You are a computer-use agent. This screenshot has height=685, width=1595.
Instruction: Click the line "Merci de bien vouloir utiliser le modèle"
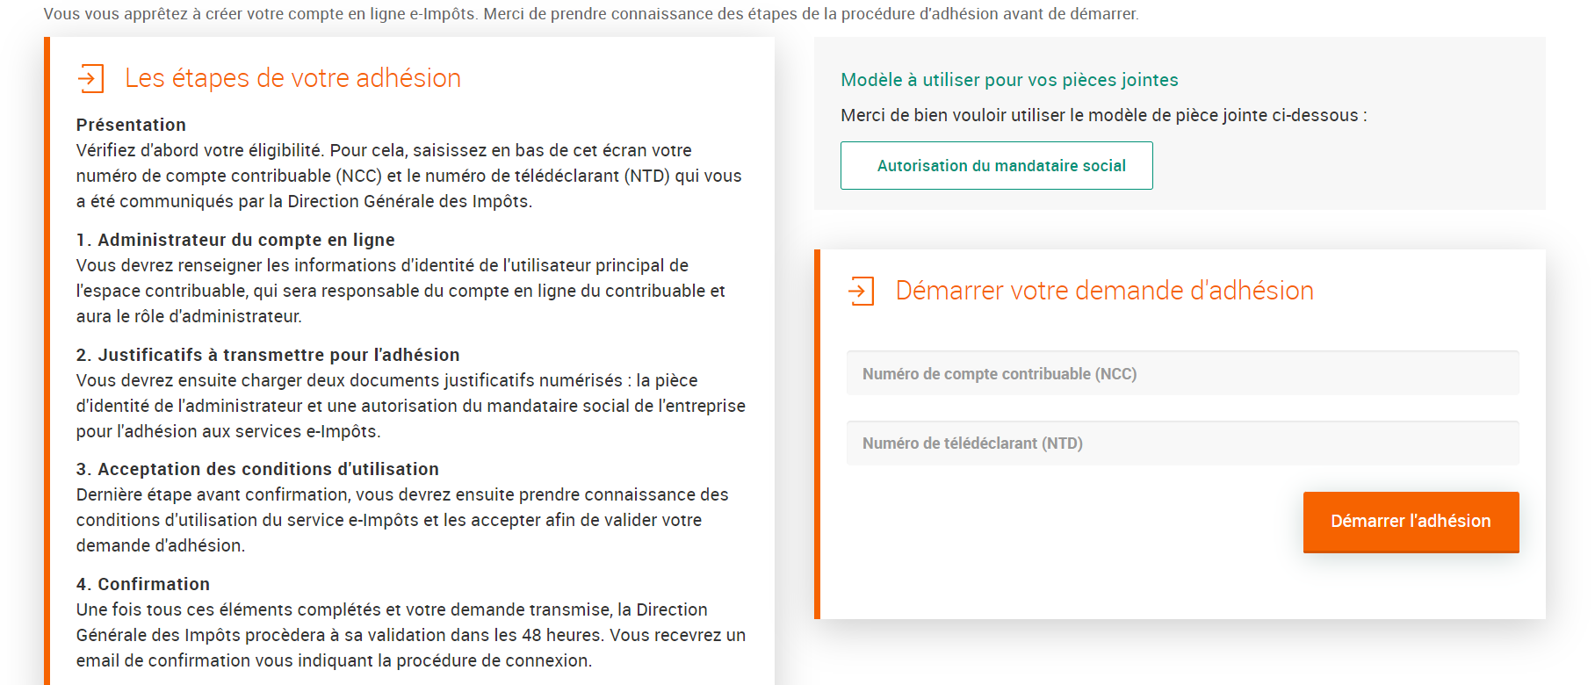point(1103,115)
